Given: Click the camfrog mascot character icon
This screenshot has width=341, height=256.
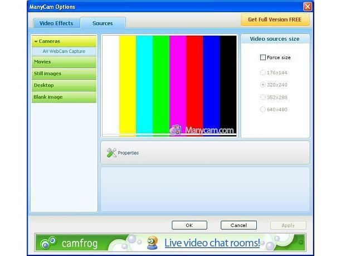Looking at the screenshot, I should point(152,243).
